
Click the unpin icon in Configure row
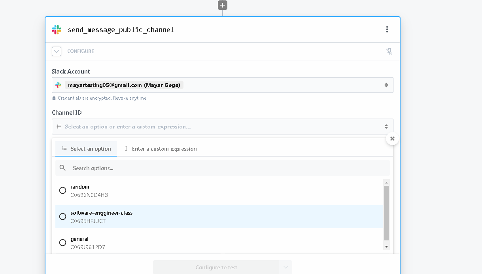(x=389, y=51)
